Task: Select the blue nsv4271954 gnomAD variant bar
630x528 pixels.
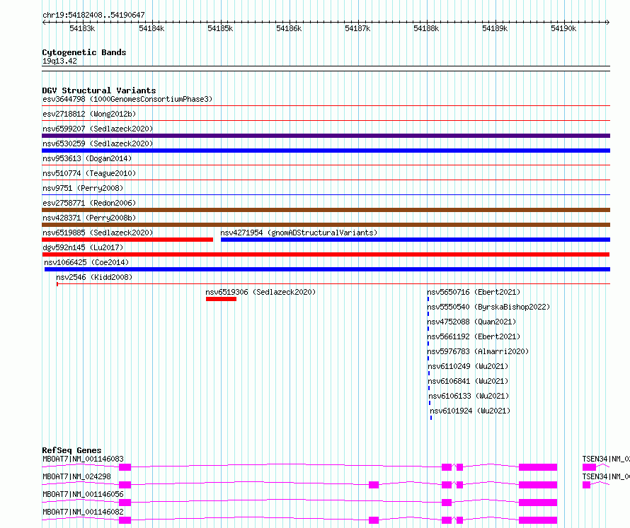Action: (416, 240)
